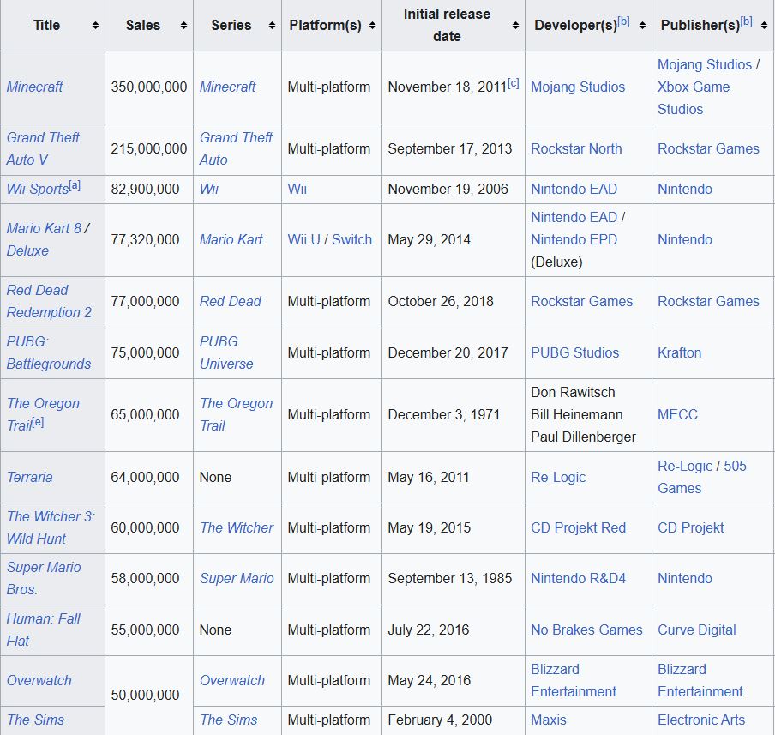Screen dimensions: 775x735
Task: Open footnote [e] beside The Oregon Trail title
Action: 38,422
